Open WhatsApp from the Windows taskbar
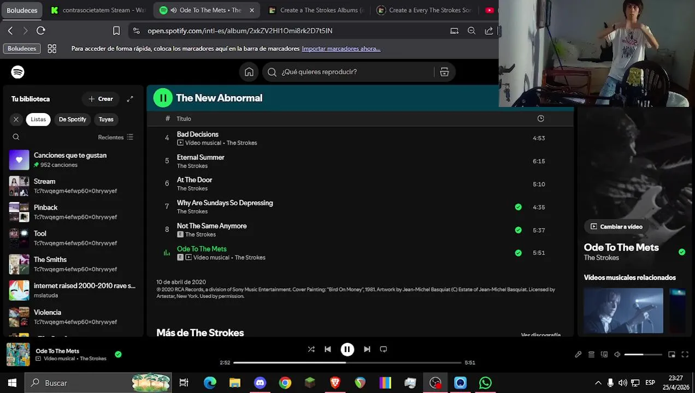Screen dimensions: 695x393 tap(485, 383)
